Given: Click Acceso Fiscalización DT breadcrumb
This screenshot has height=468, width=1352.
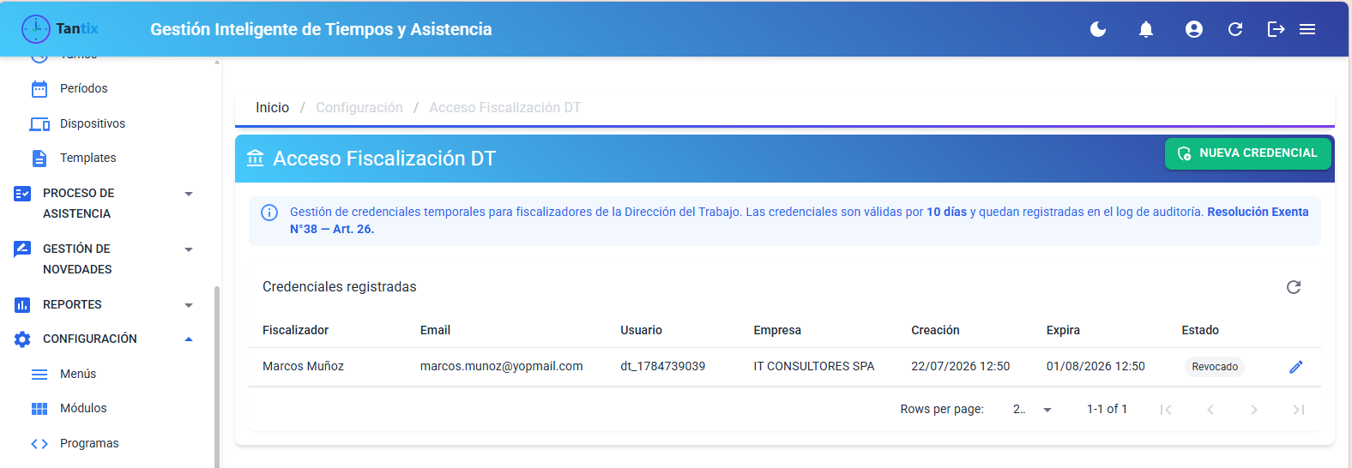Looking at the screenshot, I should (505, 108).
